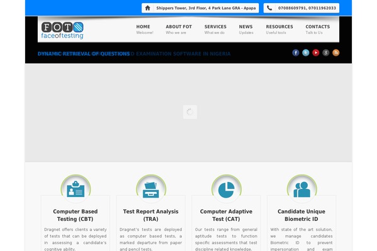Click the Computer Based Testing ID badge icon

(76, 189)
